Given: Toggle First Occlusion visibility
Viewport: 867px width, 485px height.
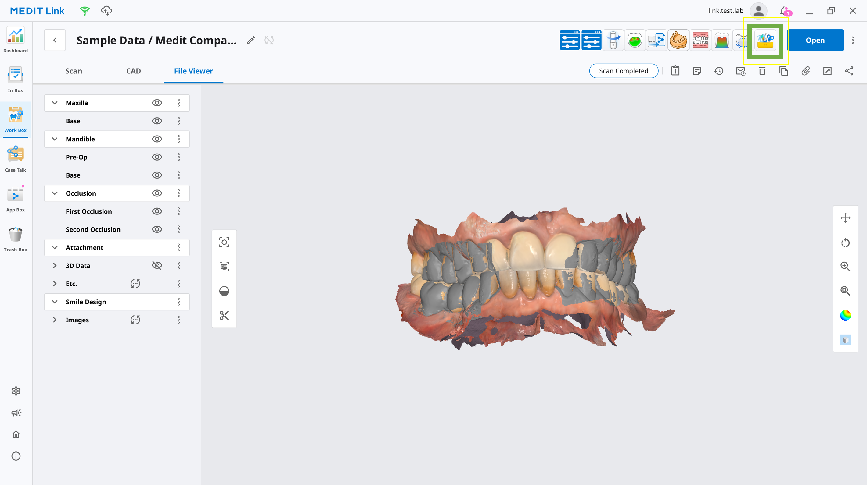Looking at the screenshot, I should [x=157, y=211].
